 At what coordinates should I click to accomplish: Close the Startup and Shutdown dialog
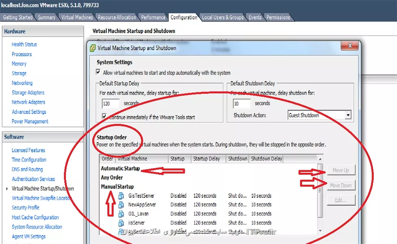350,46
